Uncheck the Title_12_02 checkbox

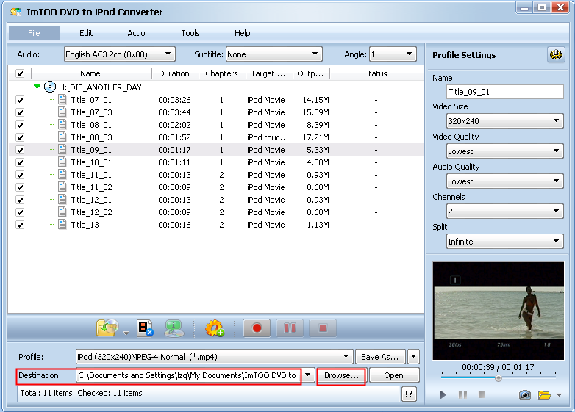(x=20, y=212)
